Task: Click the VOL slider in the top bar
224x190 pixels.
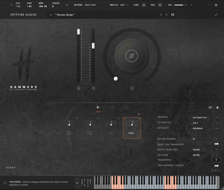Action: [181, 5]
